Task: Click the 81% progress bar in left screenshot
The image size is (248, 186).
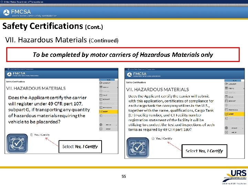Action: [108, 80]
